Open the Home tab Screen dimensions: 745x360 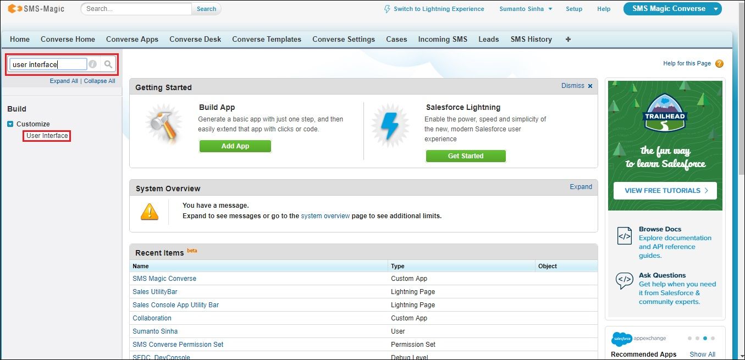pyautogui.click(x=20, y=39)
